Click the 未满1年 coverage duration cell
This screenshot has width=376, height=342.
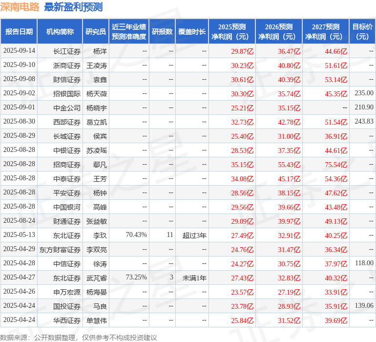tap(194, 278)
